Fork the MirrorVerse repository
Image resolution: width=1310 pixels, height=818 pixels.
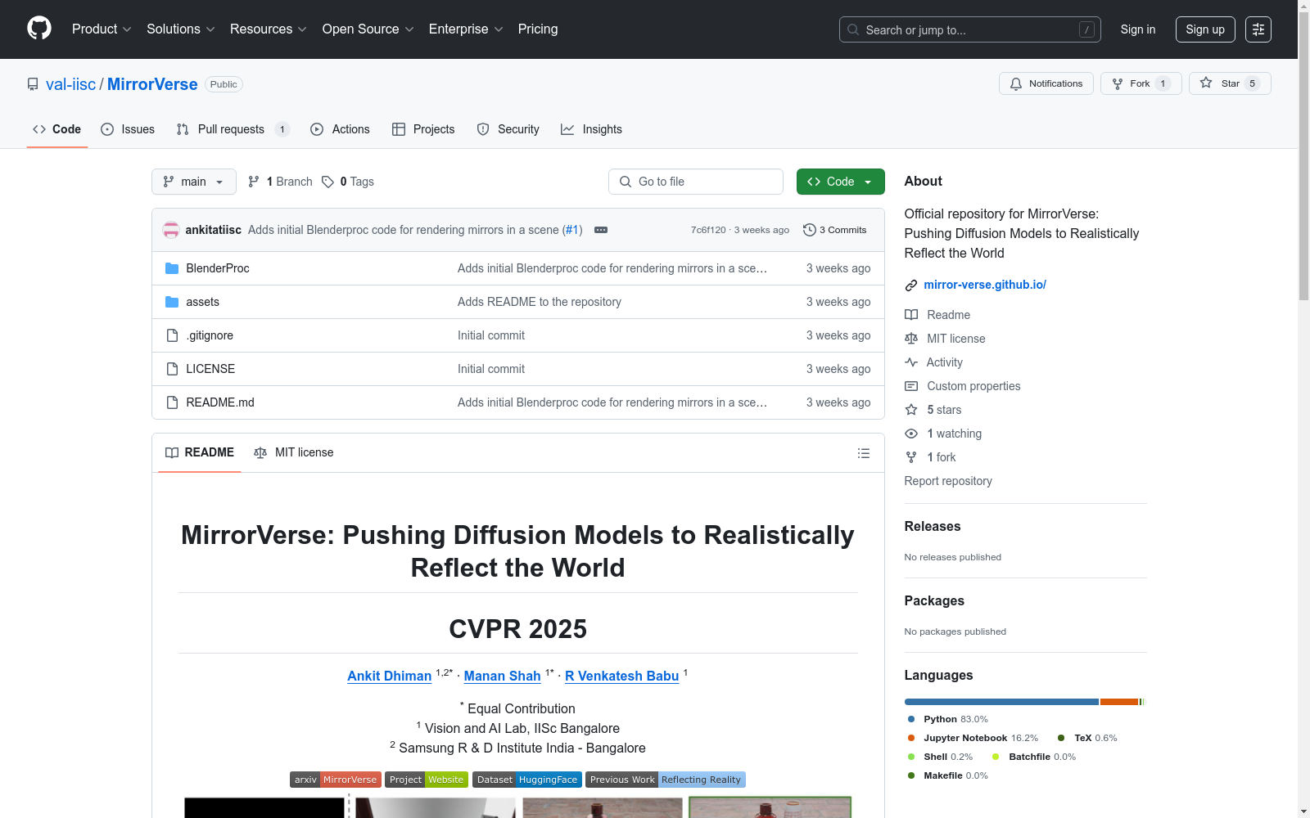(x=1141, y=83)
